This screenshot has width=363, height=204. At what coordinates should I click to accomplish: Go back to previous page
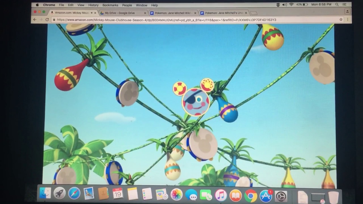tap(35, 20)
